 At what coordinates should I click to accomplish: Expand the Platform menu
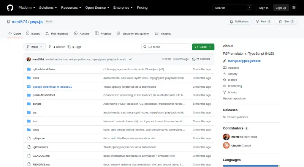click(x=27, y=8)
